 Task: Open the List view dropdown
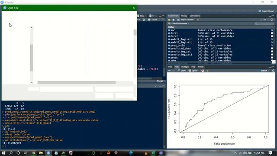[264, 19]
